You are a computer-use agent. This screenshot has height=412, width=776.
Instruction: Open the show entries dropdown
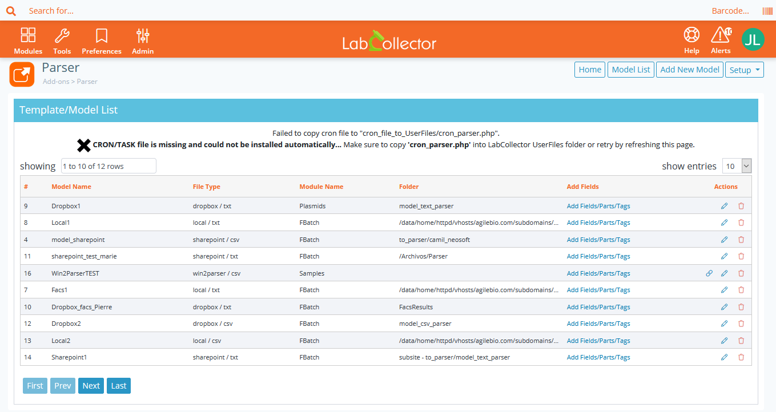click(737, 166)
